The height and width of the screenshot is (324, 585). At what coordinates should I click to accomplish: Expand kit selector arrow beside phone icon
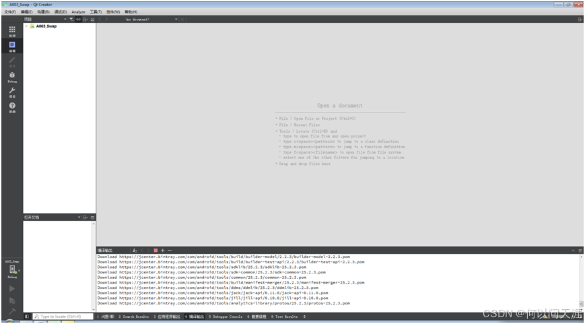coord(20,270)
